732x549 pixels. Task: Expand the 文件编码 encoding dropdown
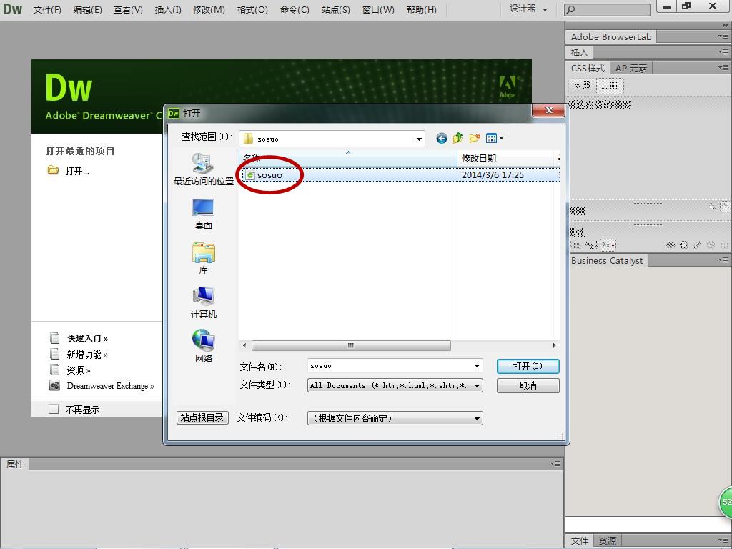477,418
